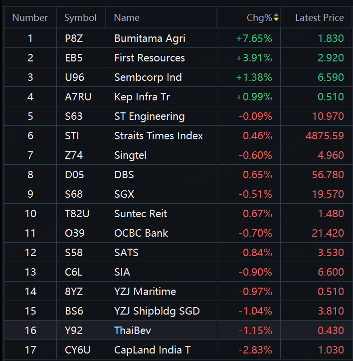
Task: Click the Suntec Reit entry
Action: click(141, 214)
